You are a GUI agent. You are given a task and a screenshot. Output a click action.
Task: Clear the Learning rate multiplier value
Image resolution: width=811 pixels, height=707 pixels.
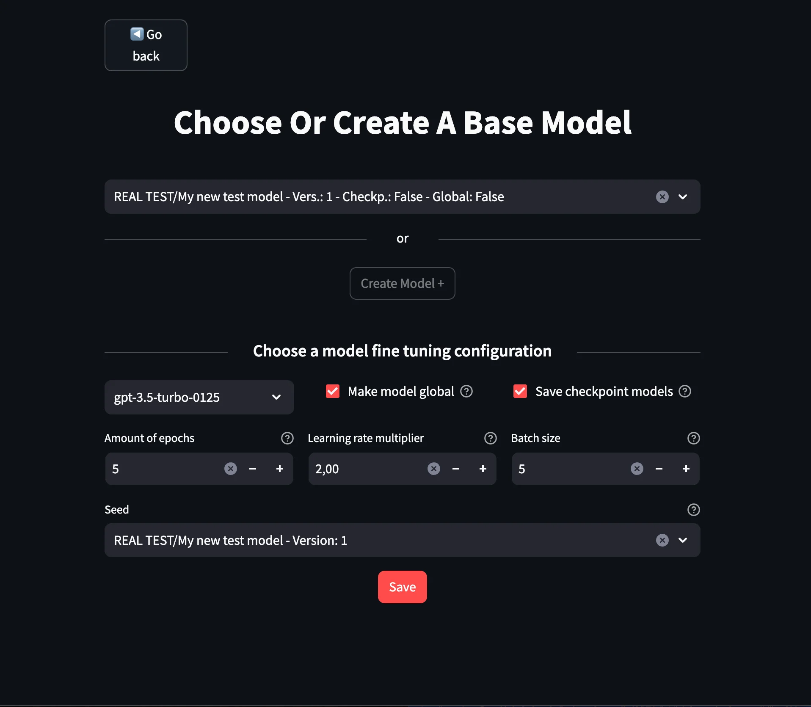click(x=433, y=469)
